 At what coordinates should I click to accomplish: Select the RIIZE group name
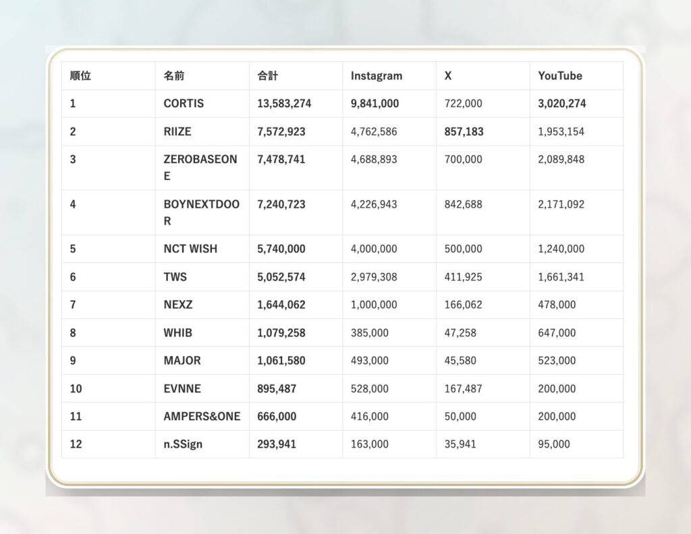coord(177,131)
